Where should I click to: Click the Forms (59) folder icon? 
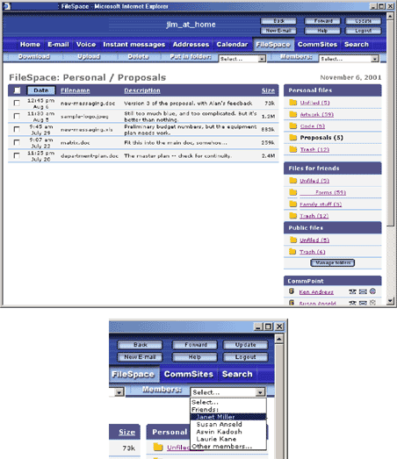[293, 192]
